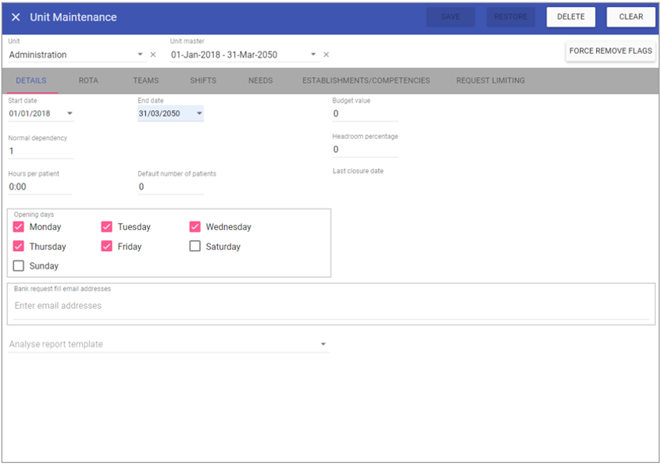Close the Unit Maintenance dialog with X

pos(16,17)
